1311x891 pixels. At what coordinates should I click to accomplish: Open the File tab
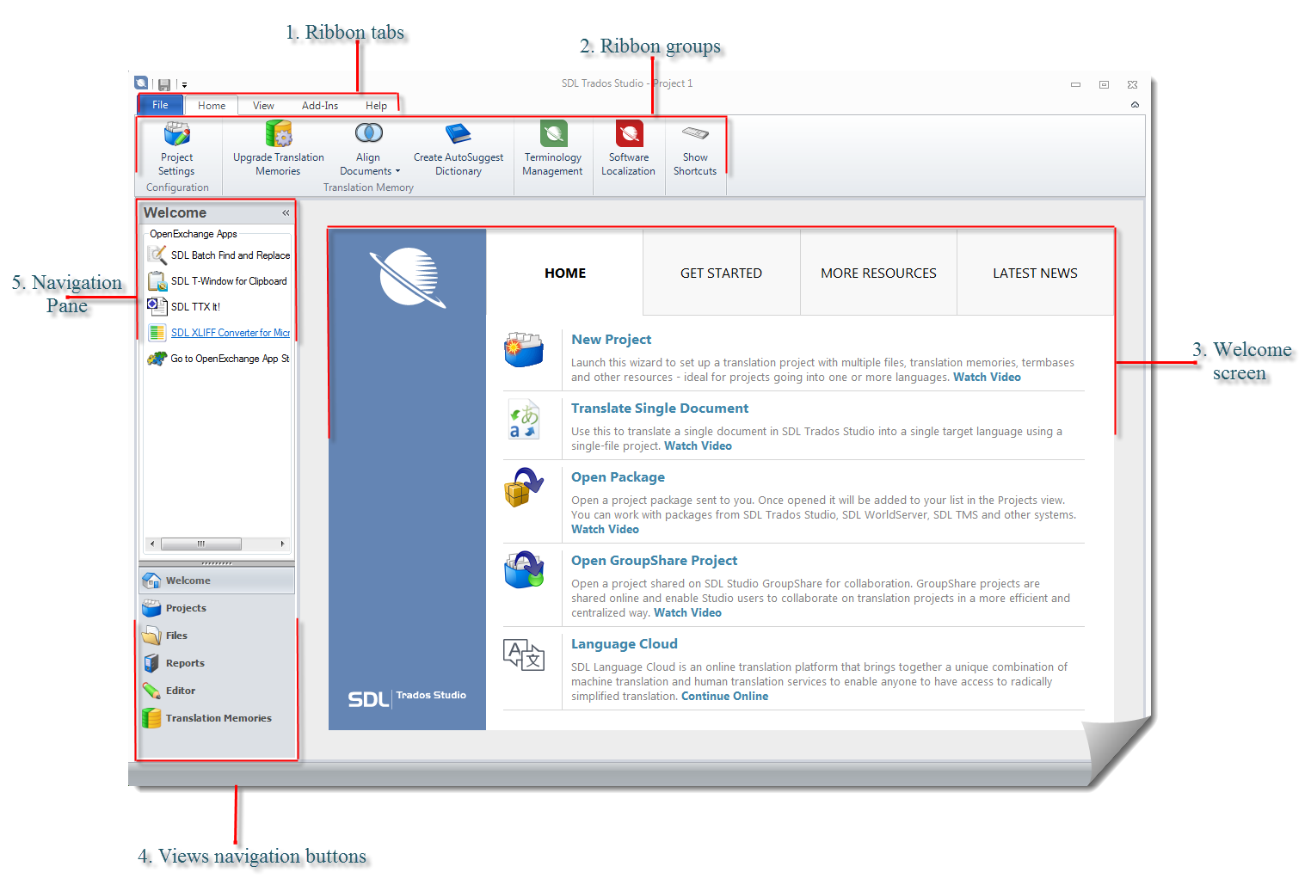161,105
